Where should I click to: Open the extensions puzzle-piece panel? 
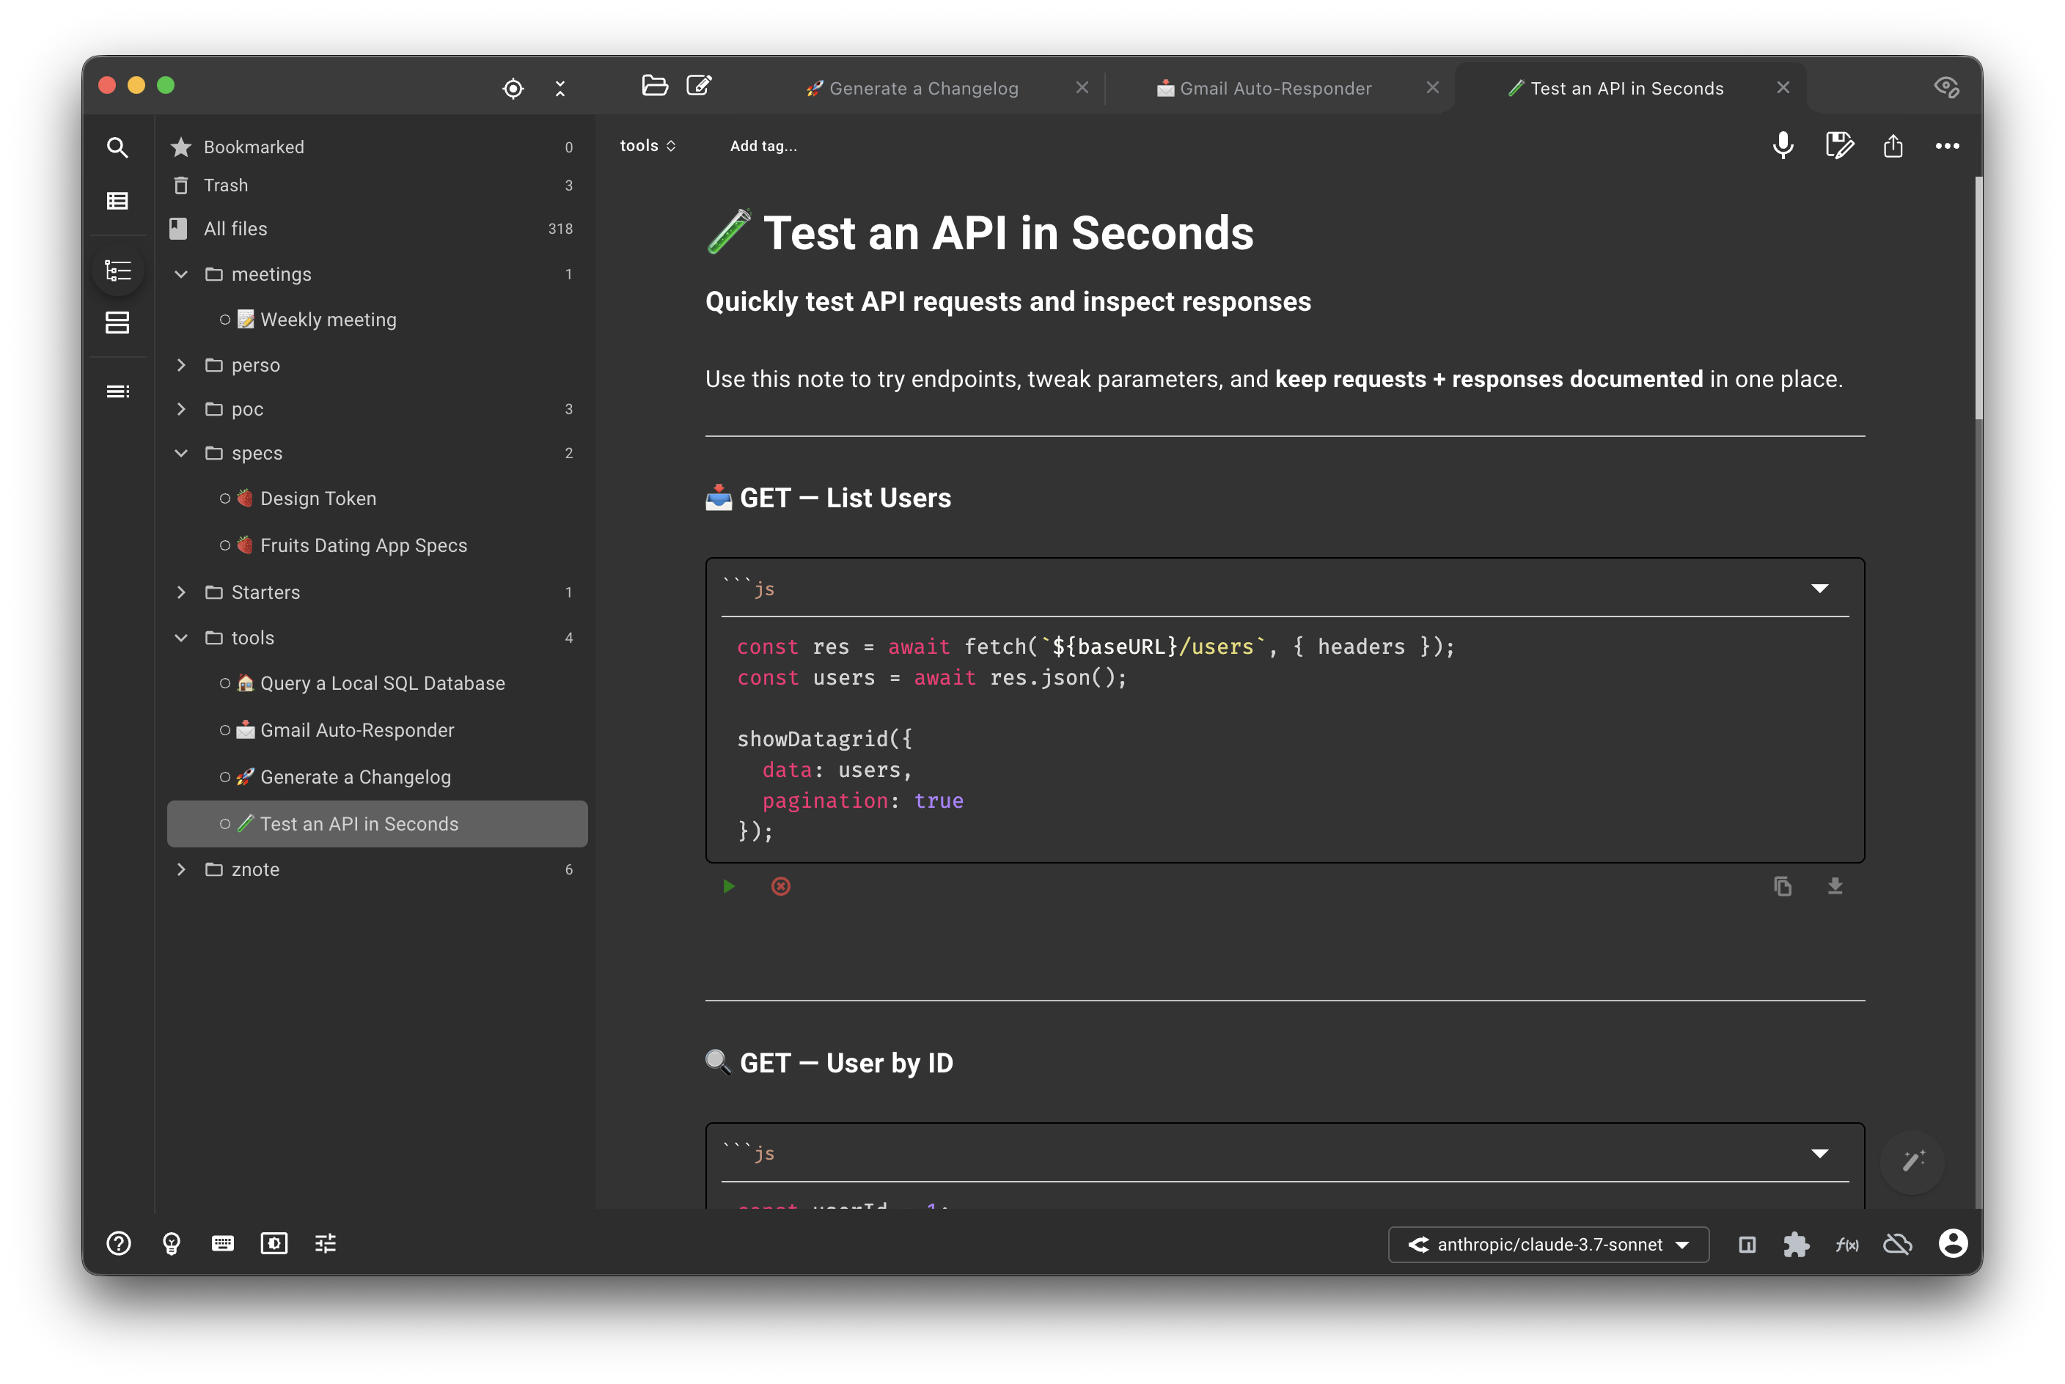[1797, 1244]
